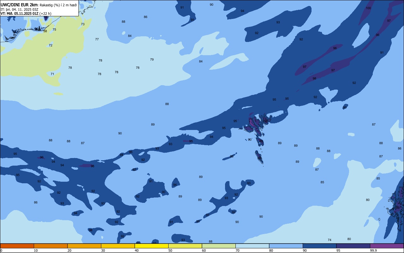Click the humidity value 79 on the map

[x=152, y=60]
